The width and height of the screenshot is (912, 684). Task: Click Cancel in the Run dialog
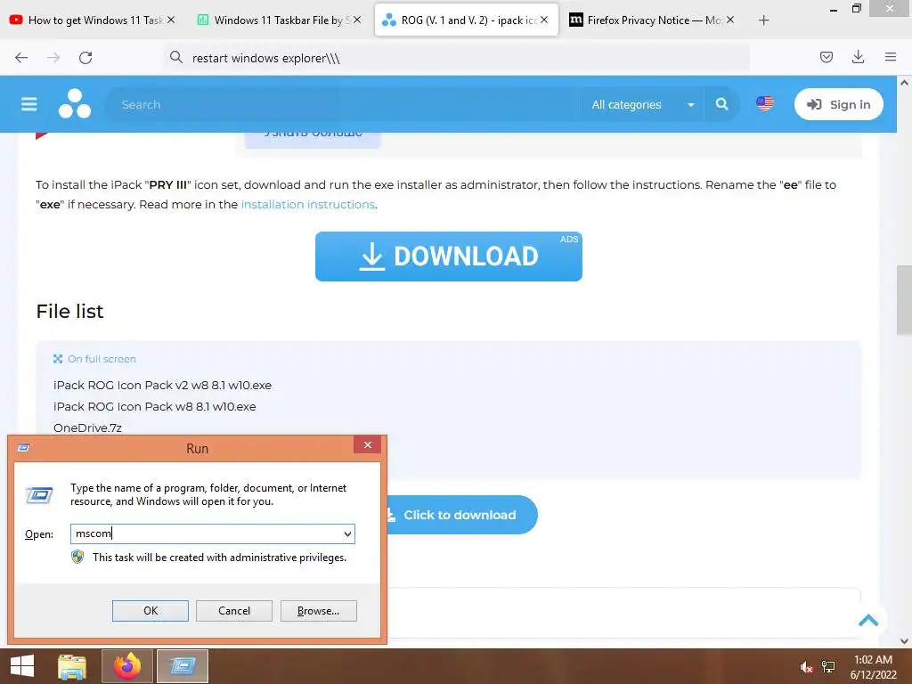pyautogui.click(x=234, y=611)
